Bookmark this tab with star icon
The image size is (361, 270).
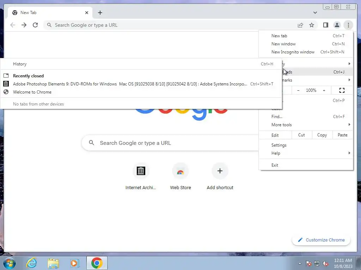(312, 25)
